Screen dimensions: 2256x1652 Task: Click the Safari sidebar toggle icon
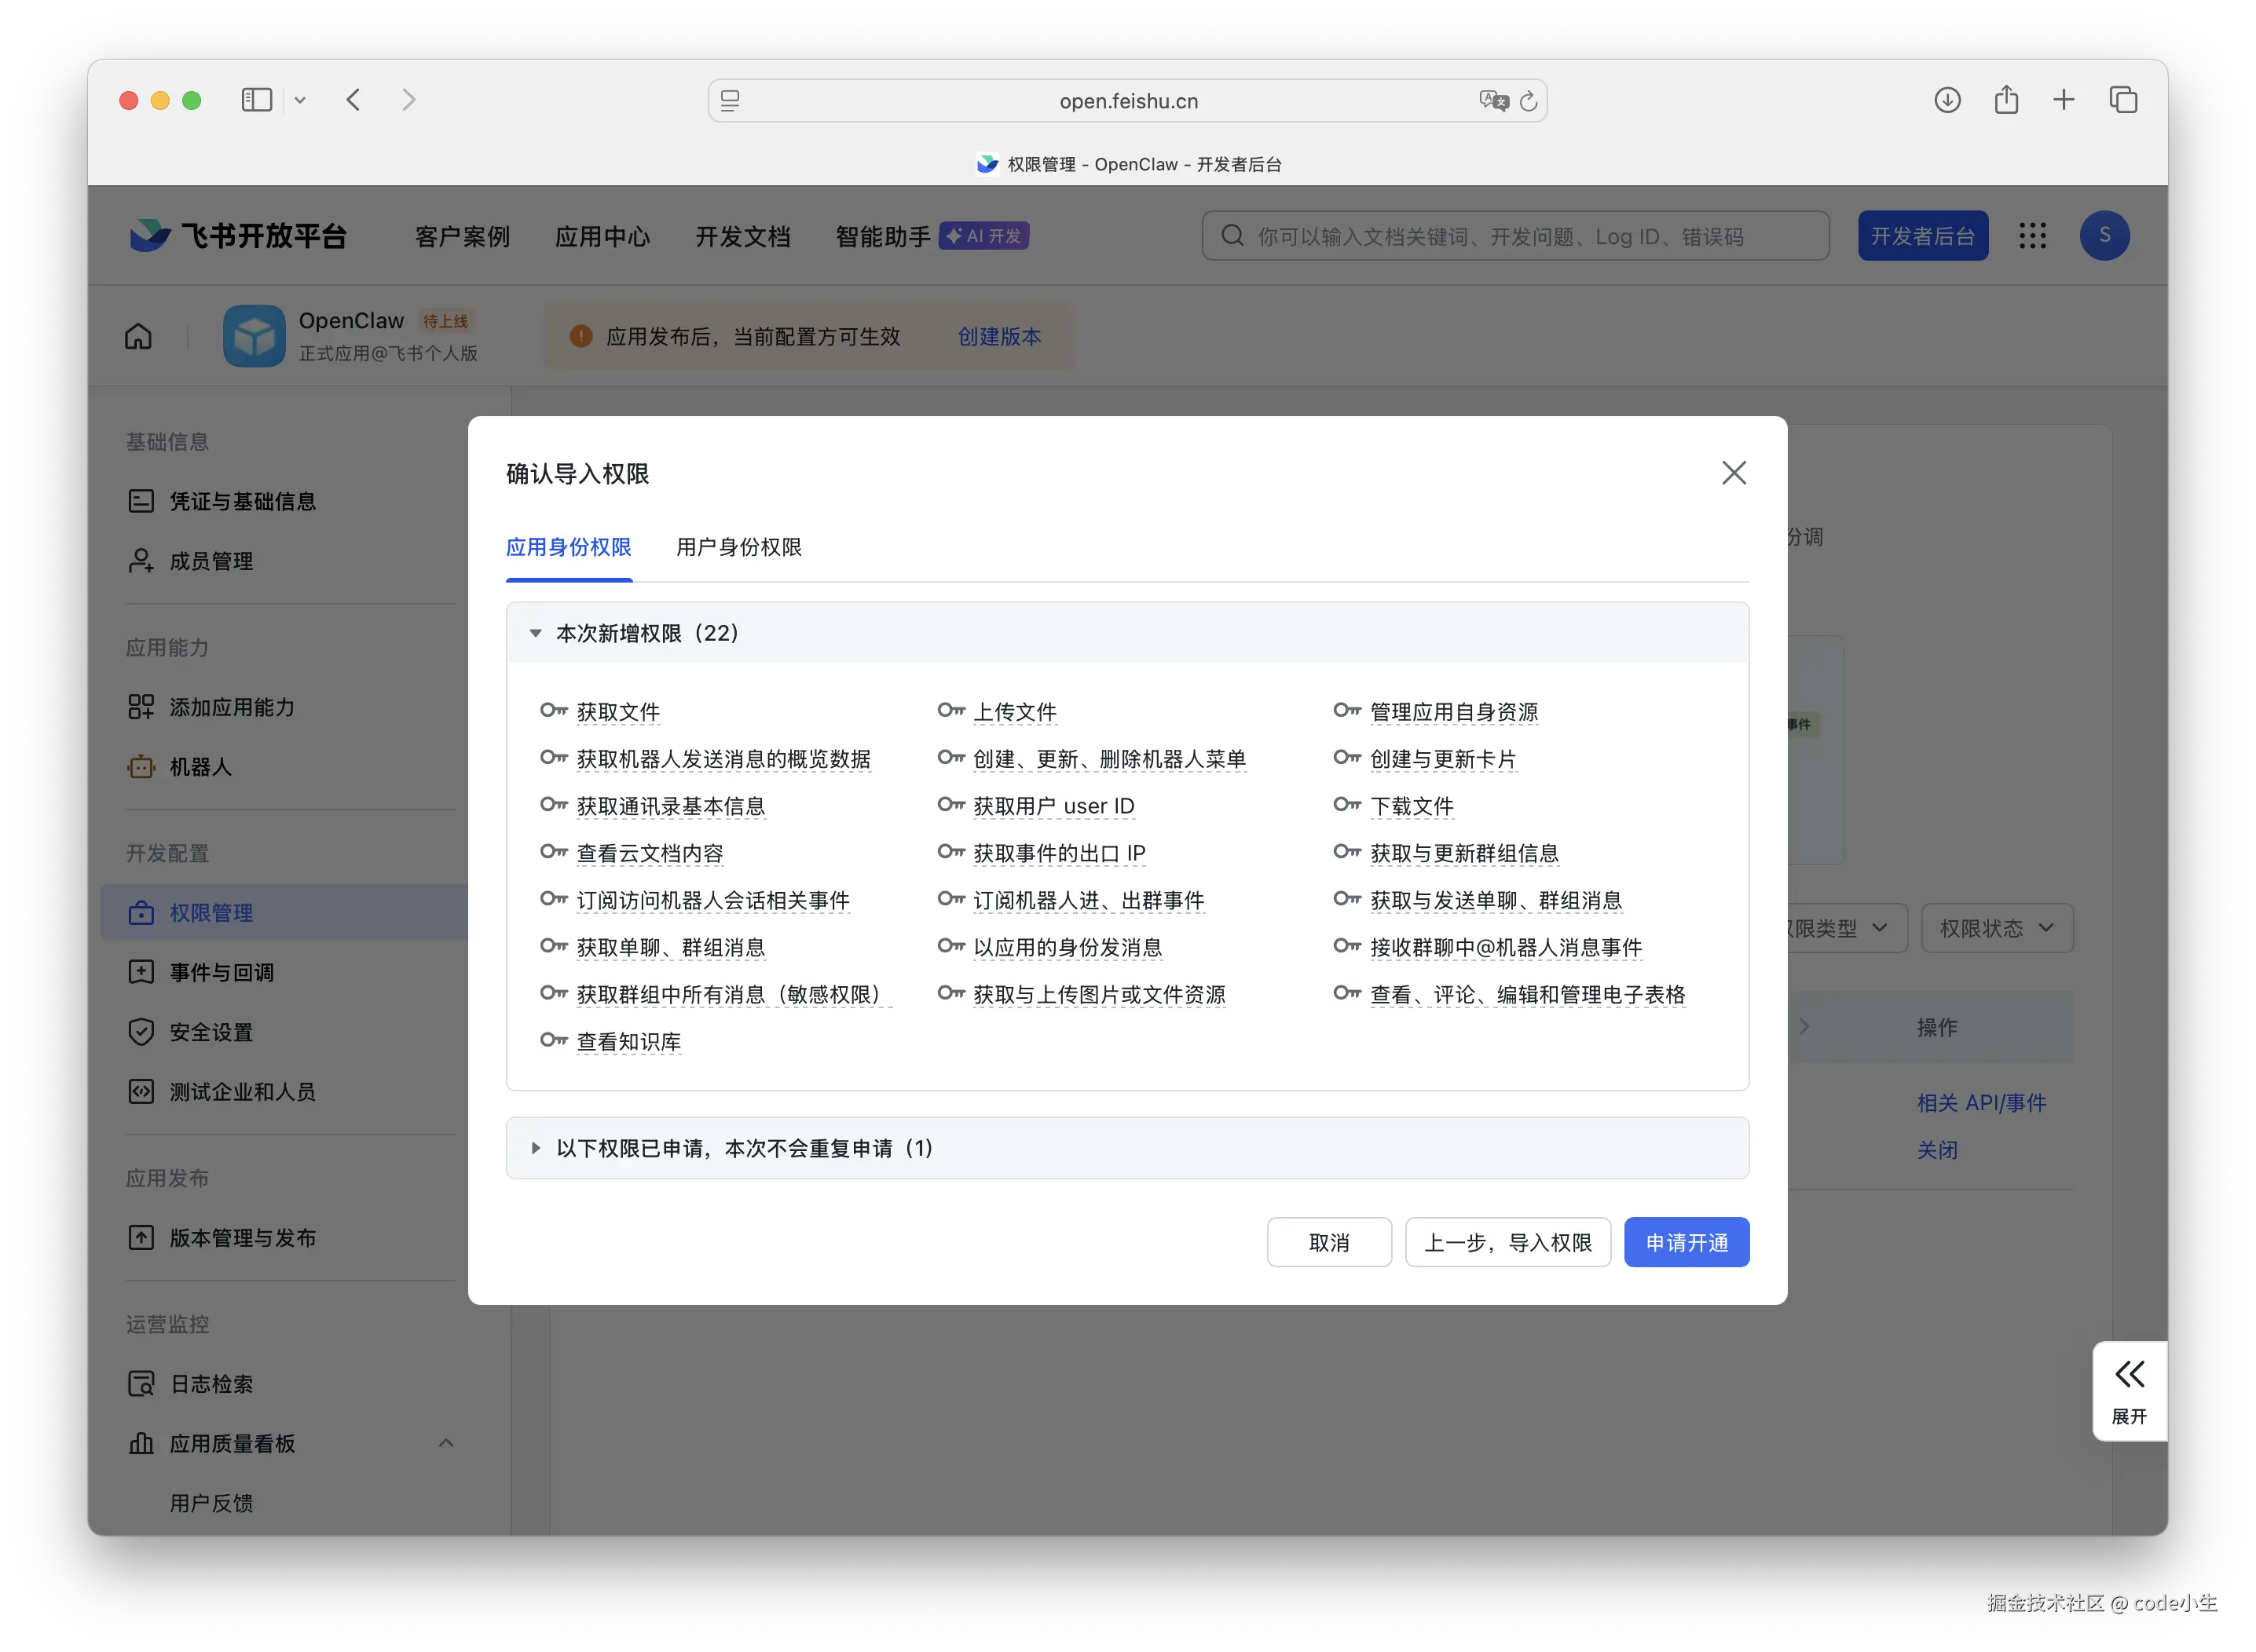(257, 100)
